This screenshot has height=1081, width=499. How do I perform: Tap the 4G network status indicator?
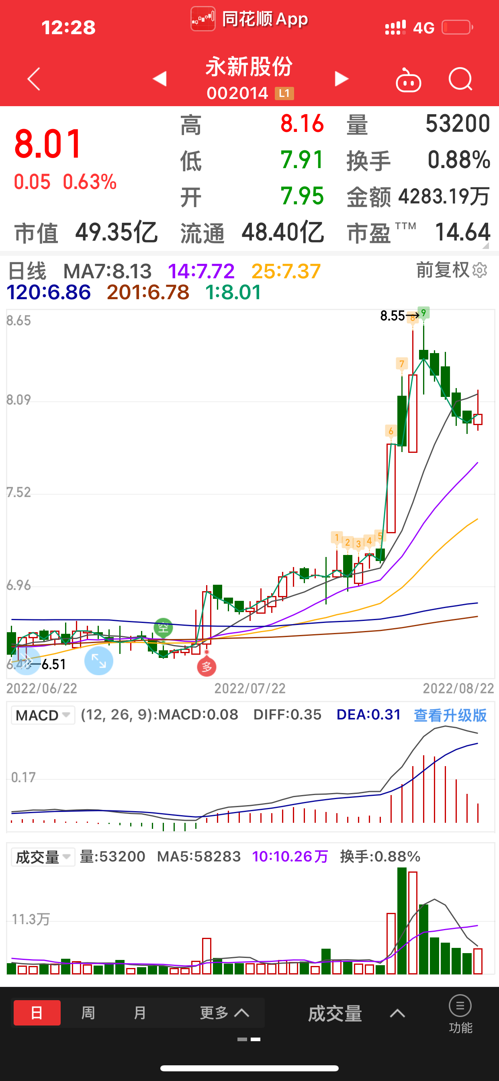point(424,28)
